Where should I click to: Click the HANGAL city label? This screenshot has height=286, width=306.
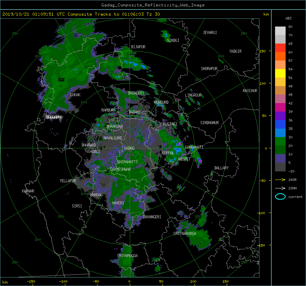[x=96, y=195]
